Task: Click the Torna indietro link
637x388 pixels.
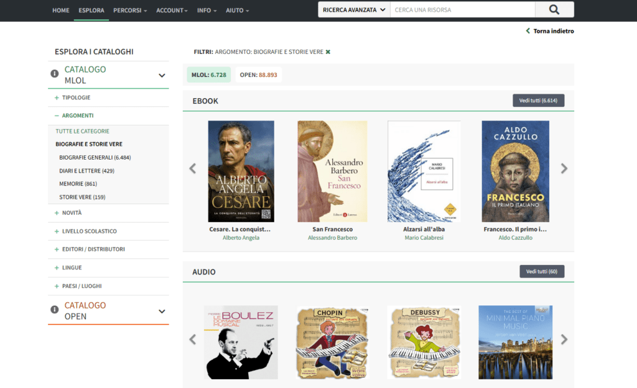Action: pyautogui.click(x=550, y=31)
